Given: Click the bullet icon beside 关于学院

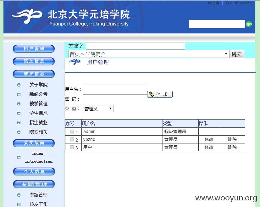Looking at the screenshot, I should coord(19,85).
